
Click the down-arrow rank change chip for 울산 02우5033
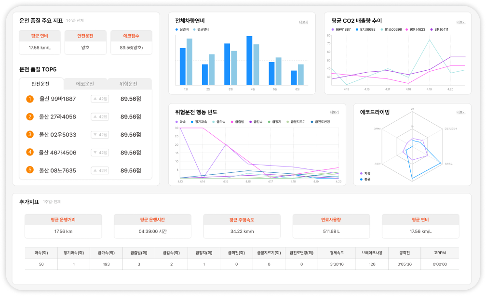coord(100,135)
